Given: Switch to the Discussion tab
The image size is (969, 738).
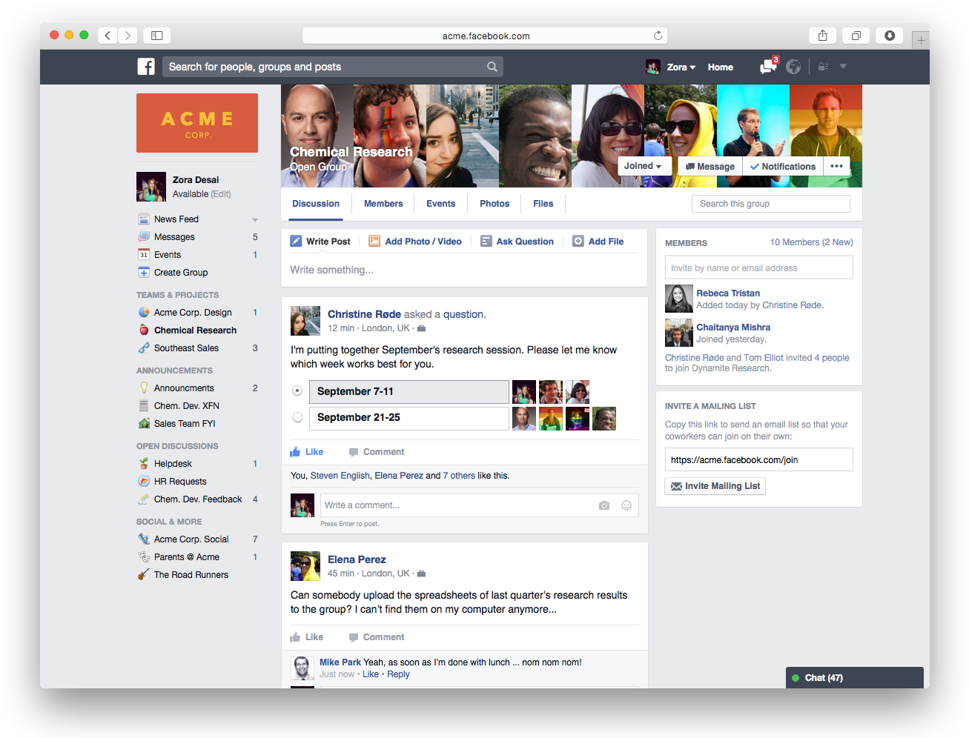Looking at the screenshot, I should (x=316, y=204).
